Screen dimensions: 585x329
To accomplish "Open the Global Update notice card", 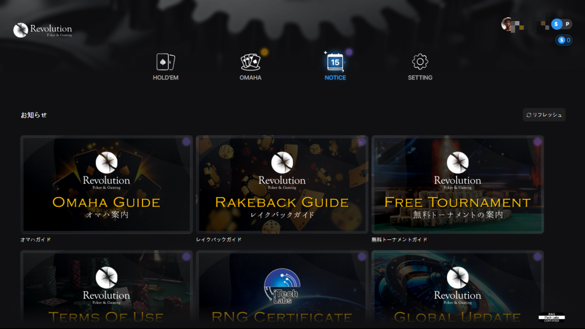I will coord(457,286).
